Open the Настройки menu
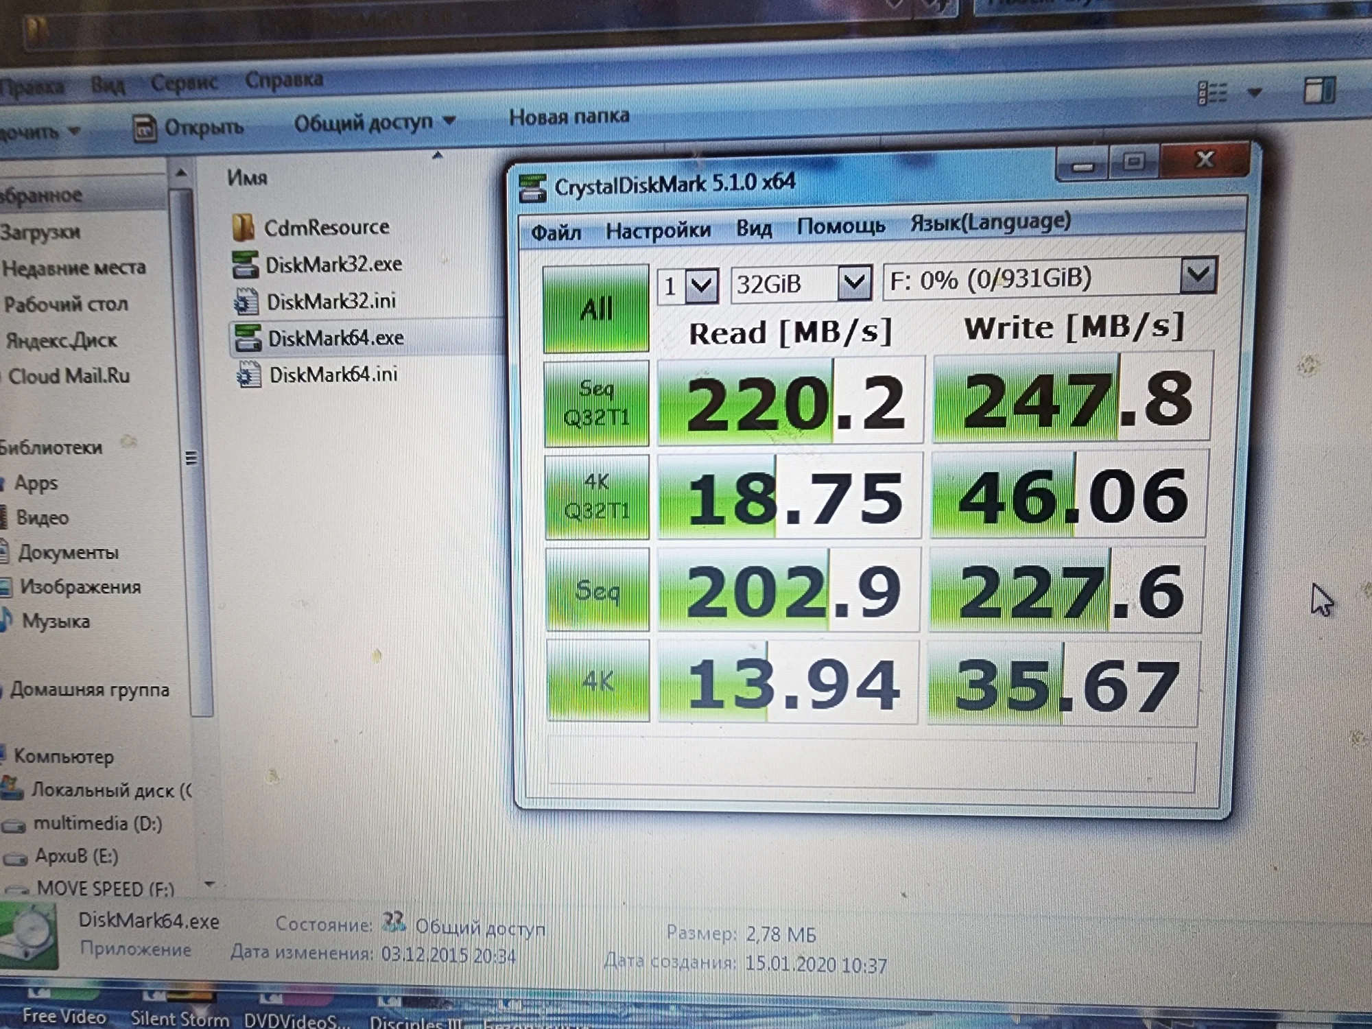The width and height of the screenshot is (1372, 1029). tap(658, 231)
